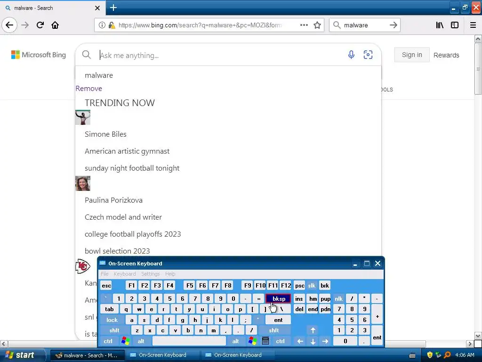
Task: Open the Firefox hamburger menu
Action: pyautogui.click(x=473, y=25)
